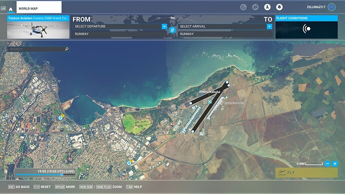Open the home icon tab
Viewport: 345px width, 194px height.
[10, 9]
